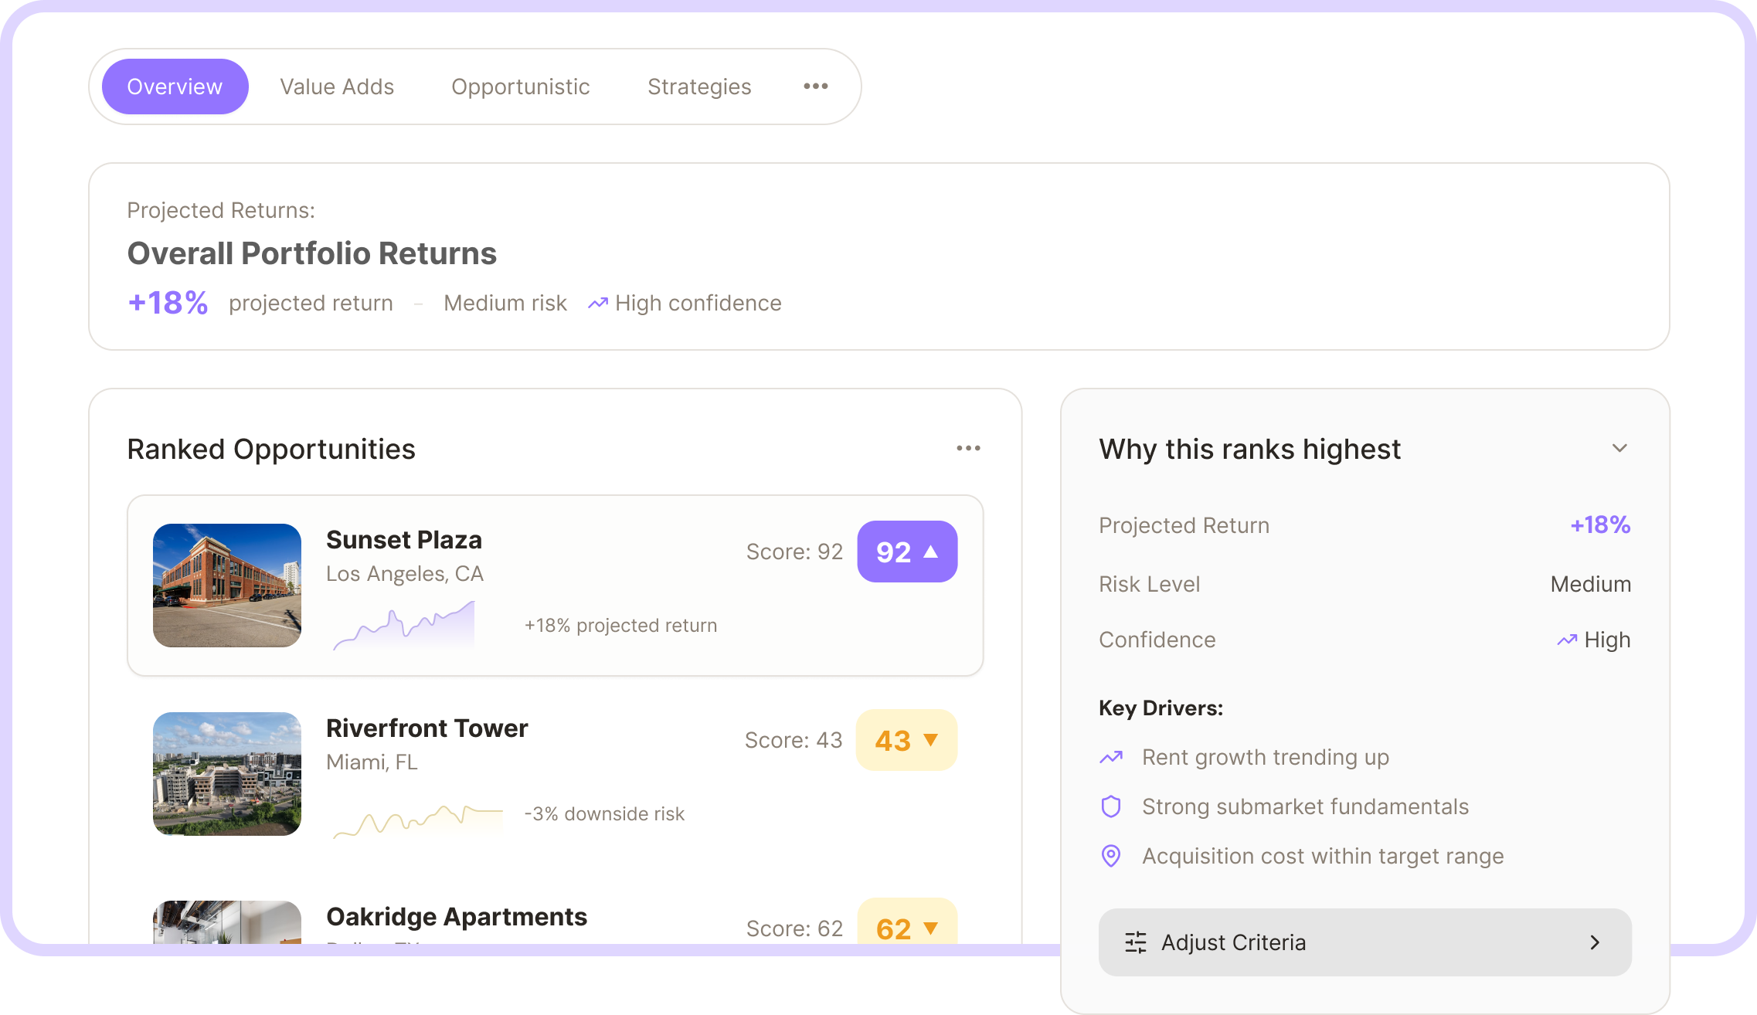The width and height of the screenshot is (1757, 1015).
Task: Switch to the Value Adds tab
Action: (x=337, y=86)
